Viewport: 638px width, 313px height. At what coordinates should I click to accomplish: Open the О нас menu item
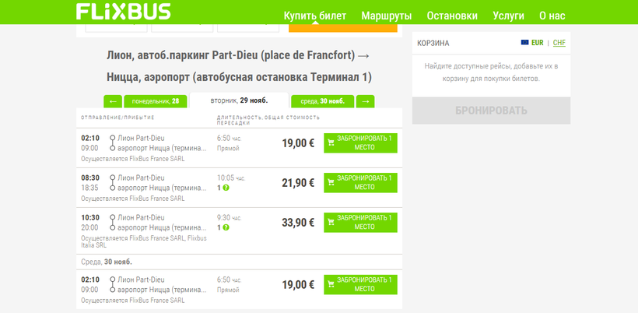552,16
